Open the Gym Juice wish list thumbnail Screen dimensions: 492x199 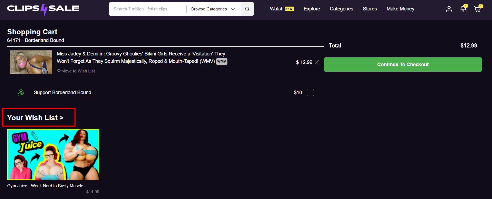53,155
